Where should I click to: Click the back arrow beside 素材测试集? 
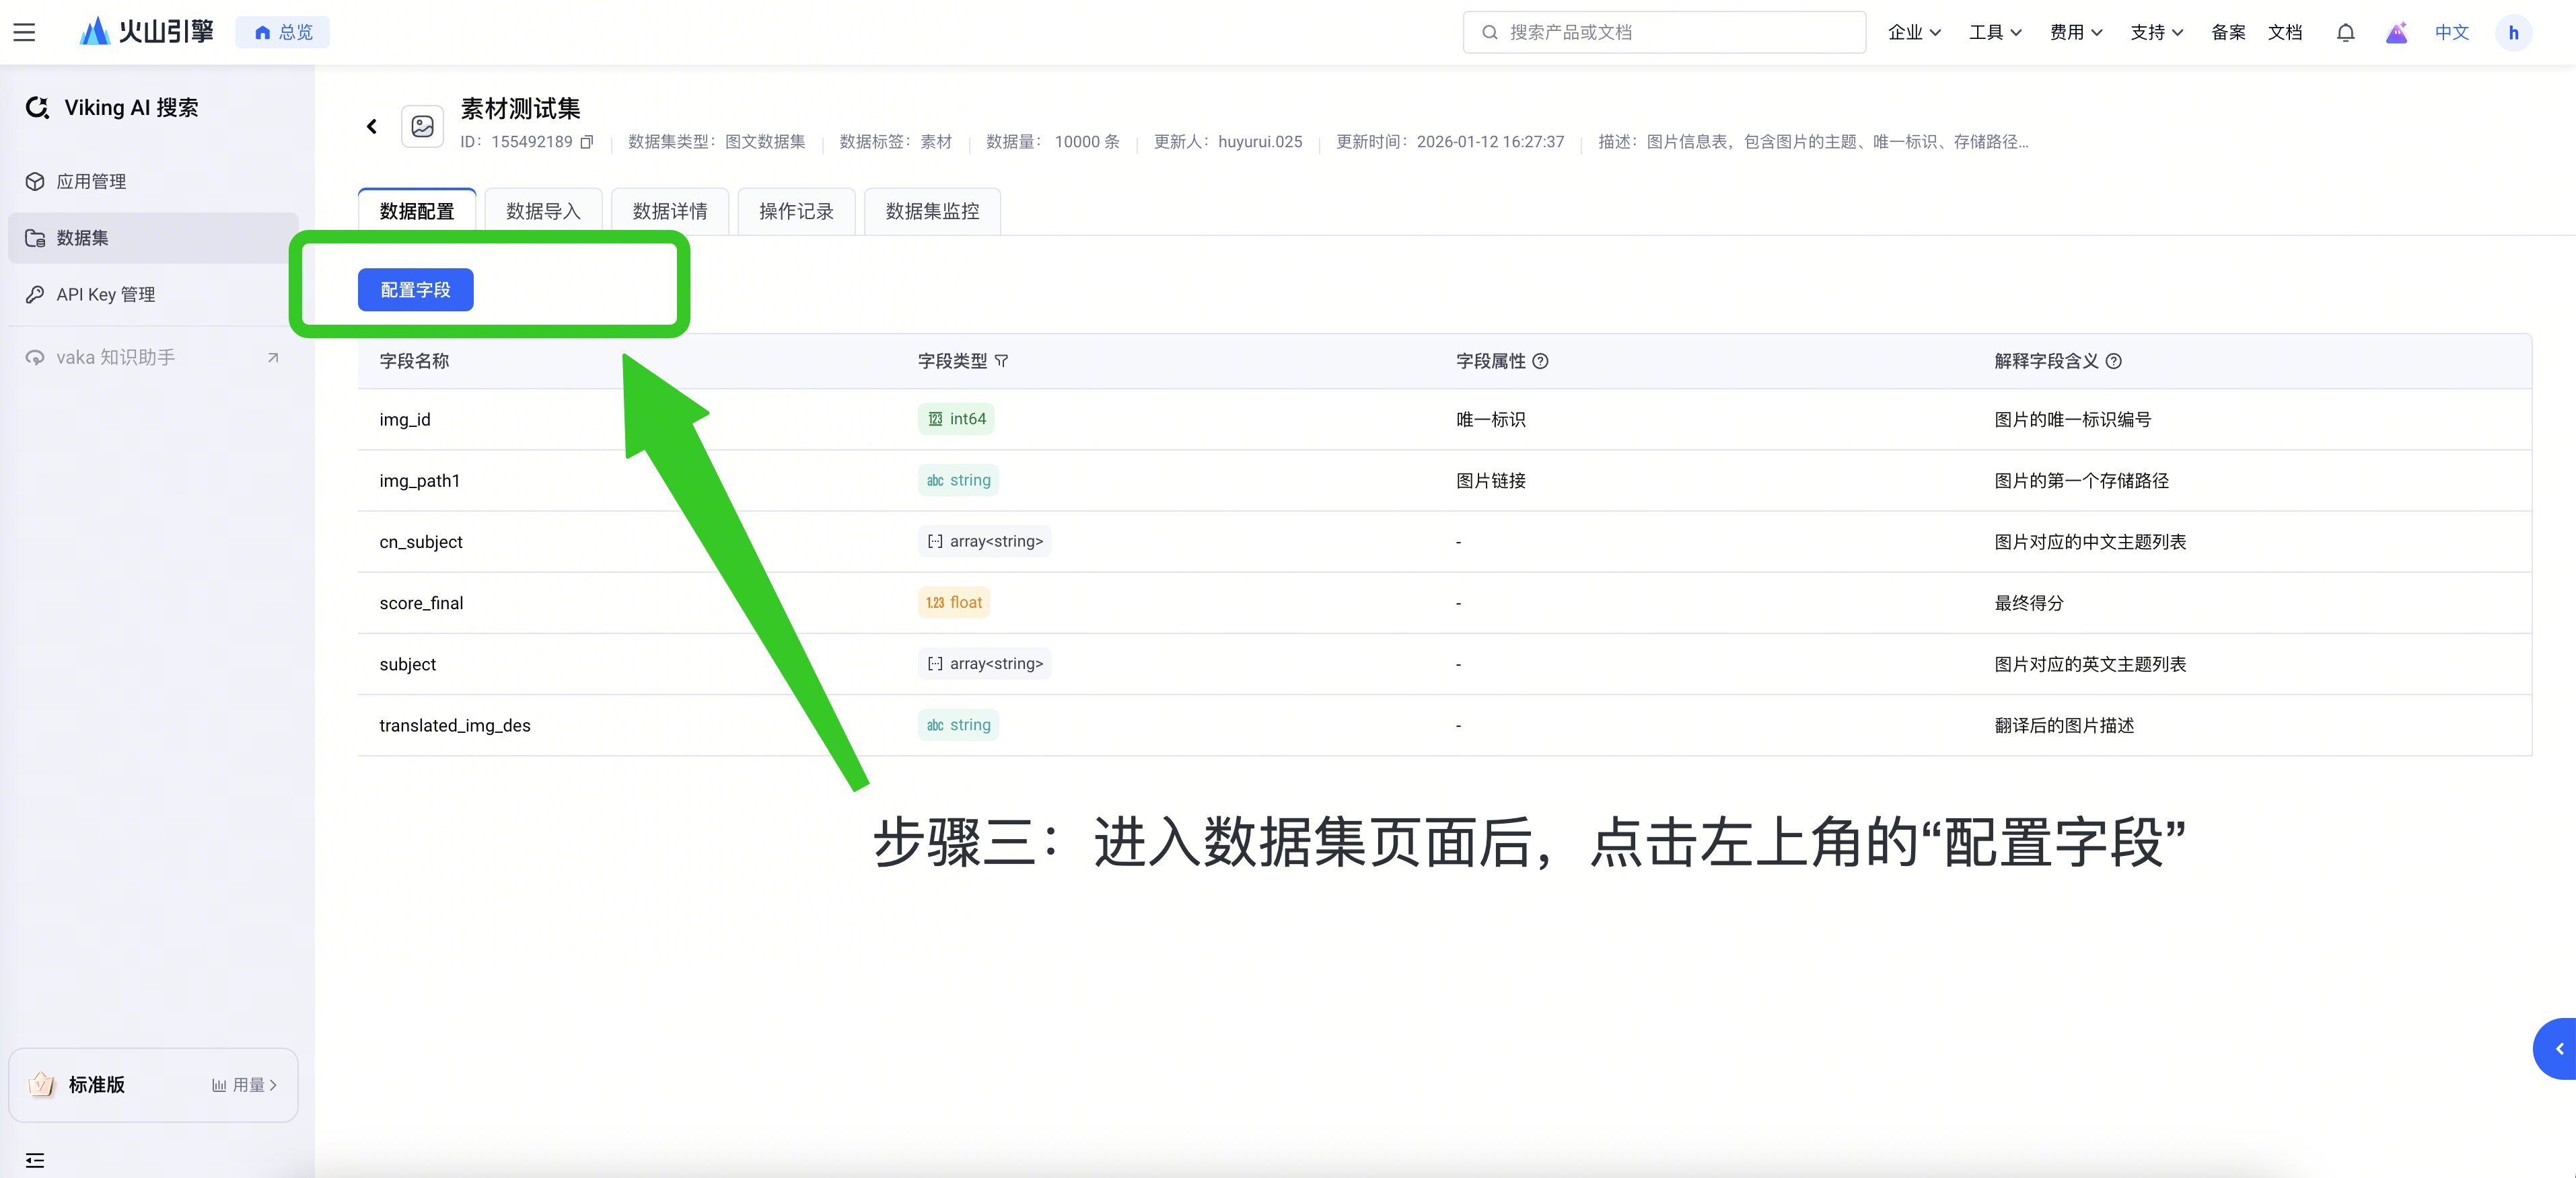(x=372, y=126)
